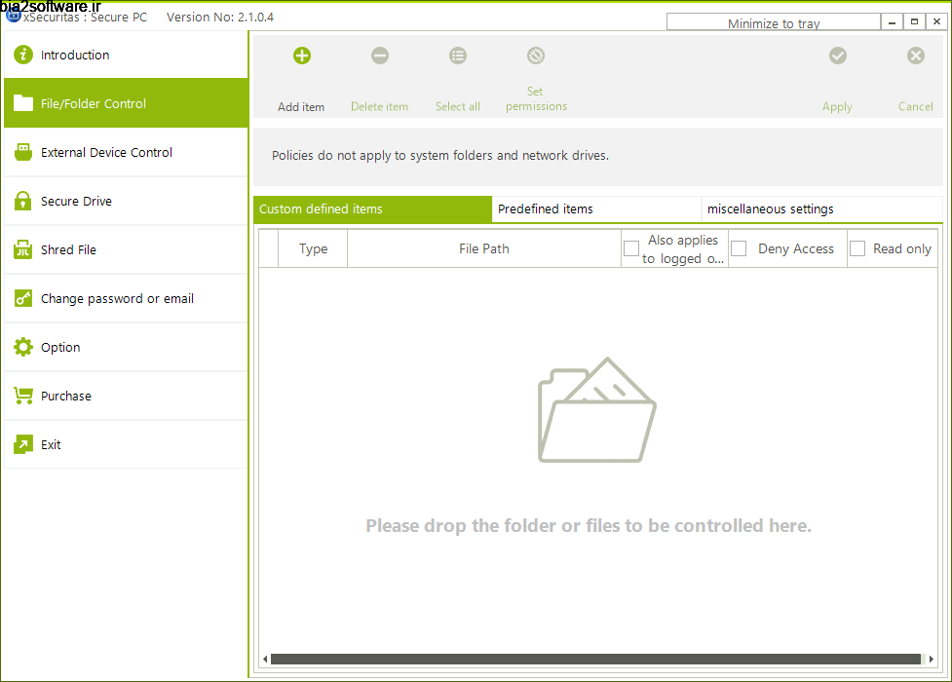The height and width of the screenshot is (682, 952).
Task: Click the Delete item icon
Action: coord(379,56)
